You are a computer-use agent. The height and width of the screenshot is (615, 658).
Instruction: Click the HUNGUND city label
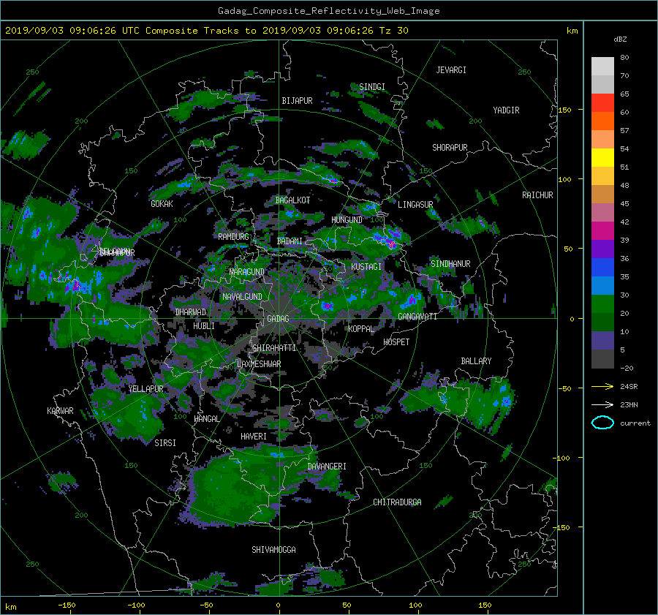tap(347, 220)
